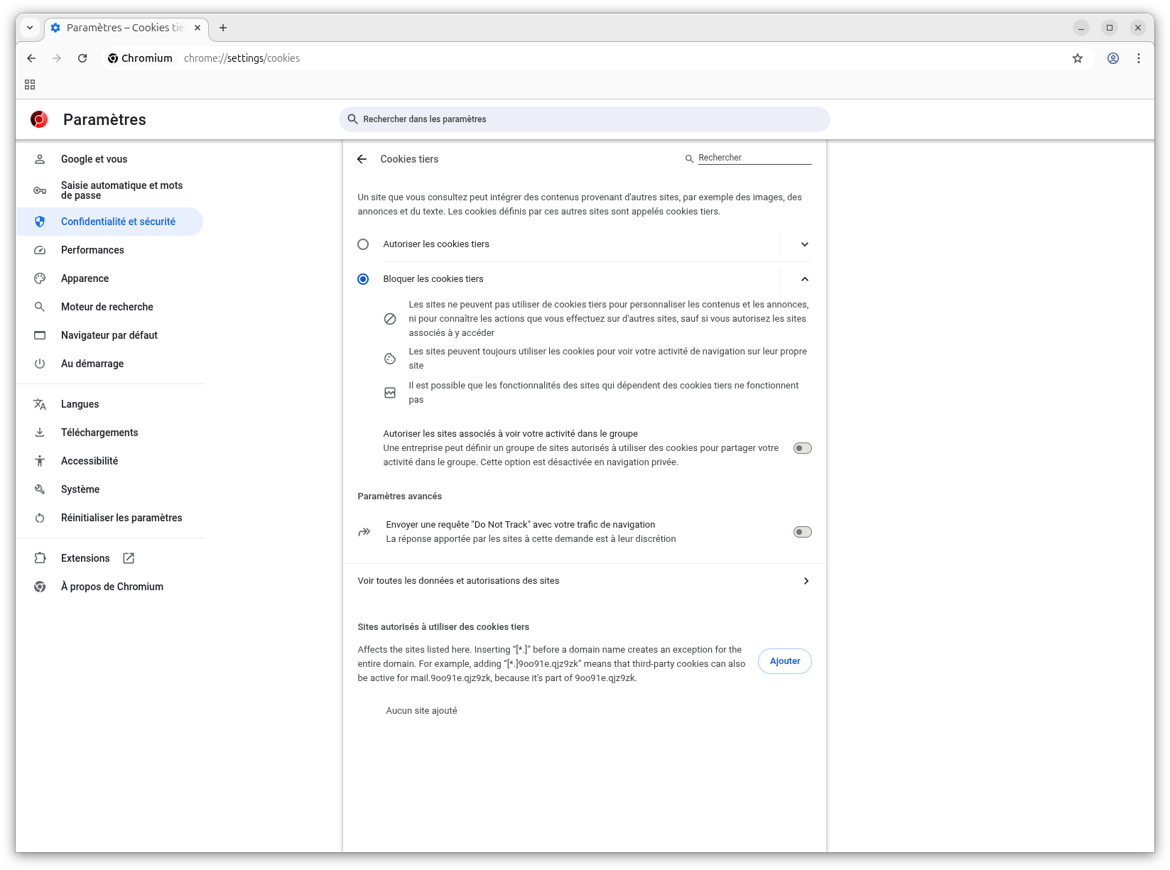Click the Ajouter button

(x=784, y=661)
